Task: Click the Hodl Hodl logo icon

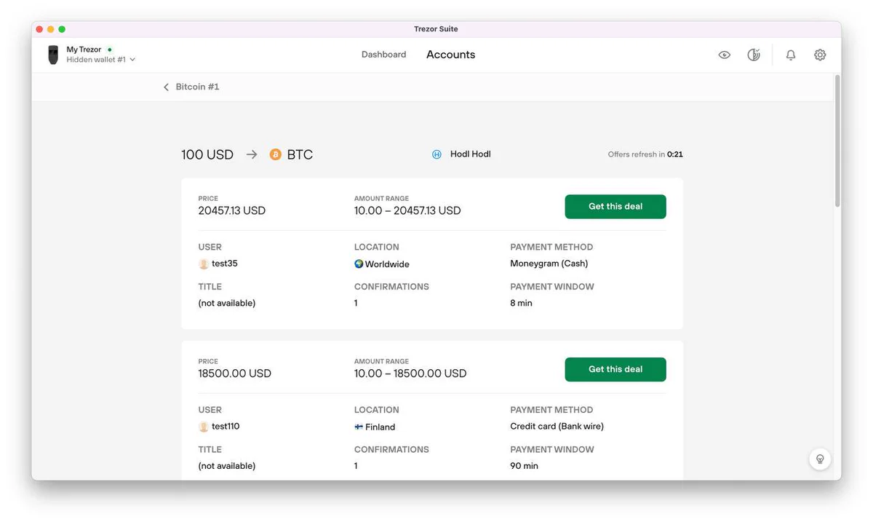Action: coord(436,154)
